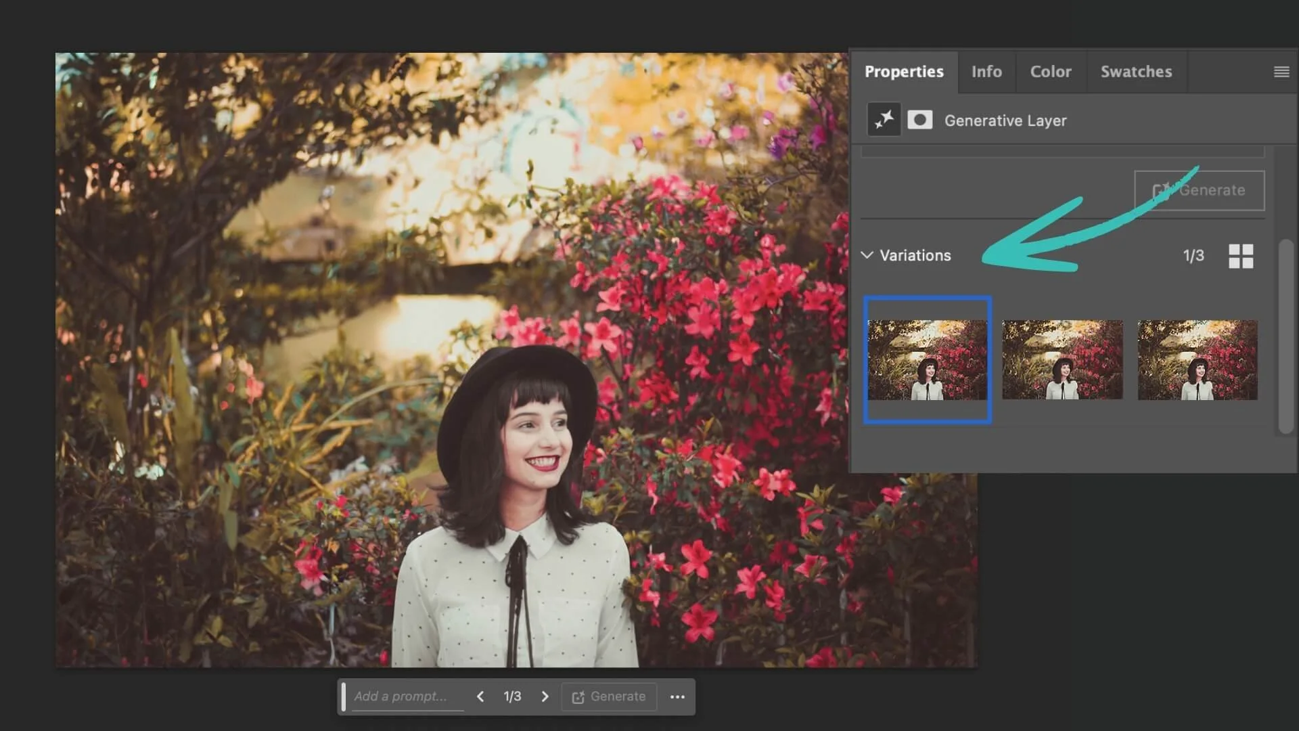Click the Properties panel vertical scrollbar

(x=1285, y=336)
